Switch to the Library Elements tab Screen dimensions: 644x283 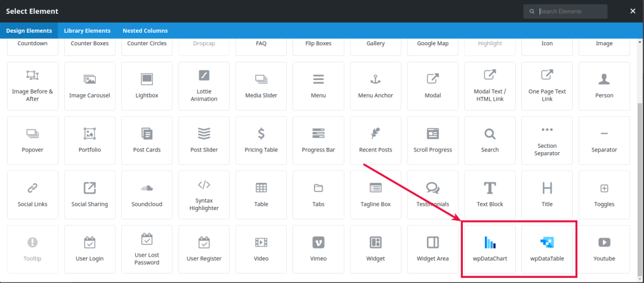87,30
